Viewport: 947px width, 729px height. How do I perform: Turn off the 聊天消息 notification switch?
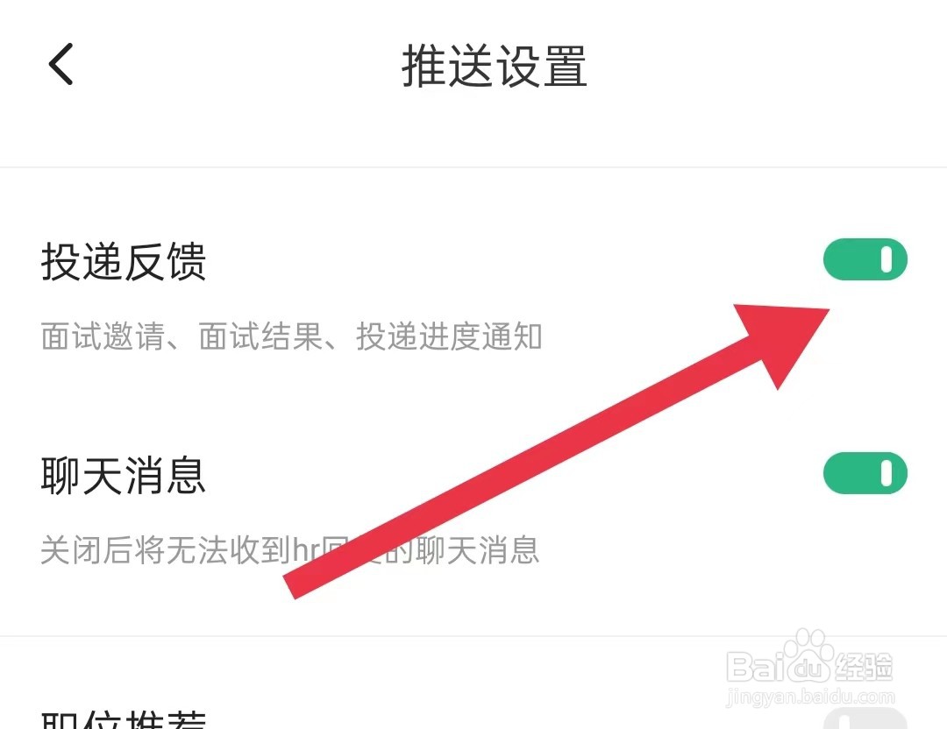[x=865, y=473]
